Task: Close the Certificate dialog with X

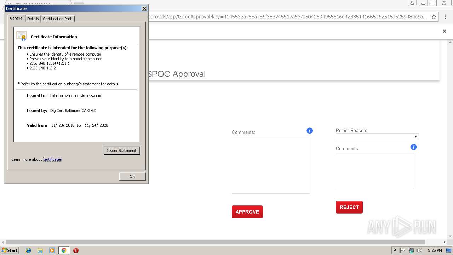Action: pyautogui.click(x=144, y=8)
